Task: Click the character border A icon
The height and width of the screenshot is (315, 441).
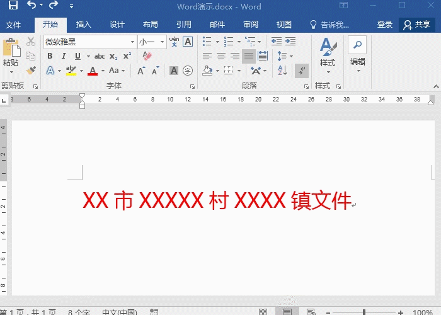Action: pos(188,42)
